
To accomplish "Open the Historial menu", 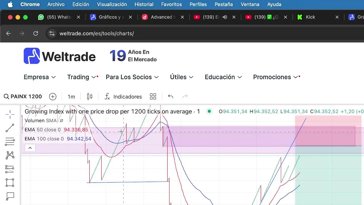I will point(144,4).
